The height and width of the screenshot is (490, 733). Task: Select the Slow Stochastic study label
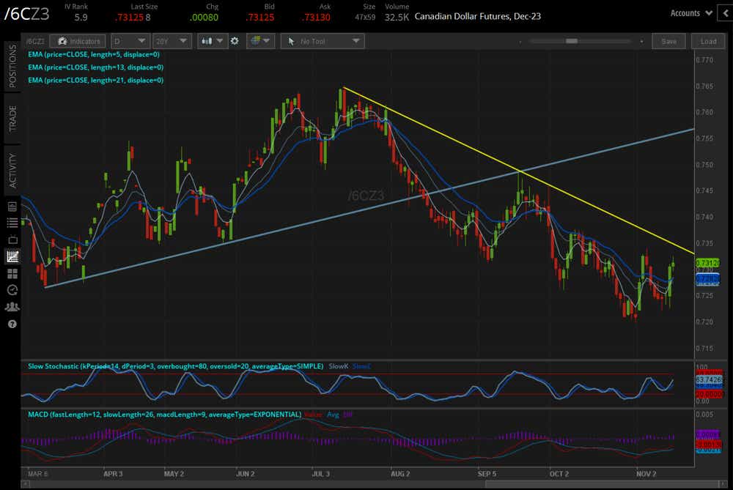175,366
